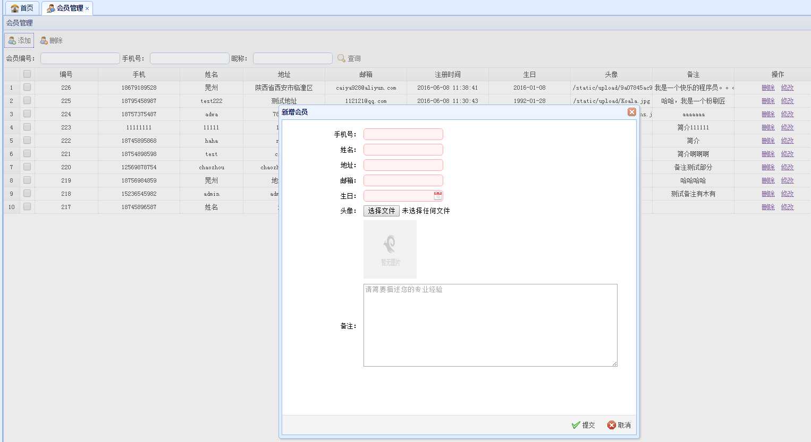Close the 会员管理 tab
811x442 pixels.
click(87, 8)
